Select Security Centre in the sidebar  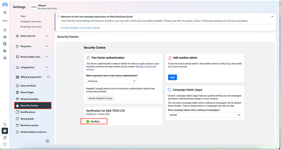[x=33, y=106]
